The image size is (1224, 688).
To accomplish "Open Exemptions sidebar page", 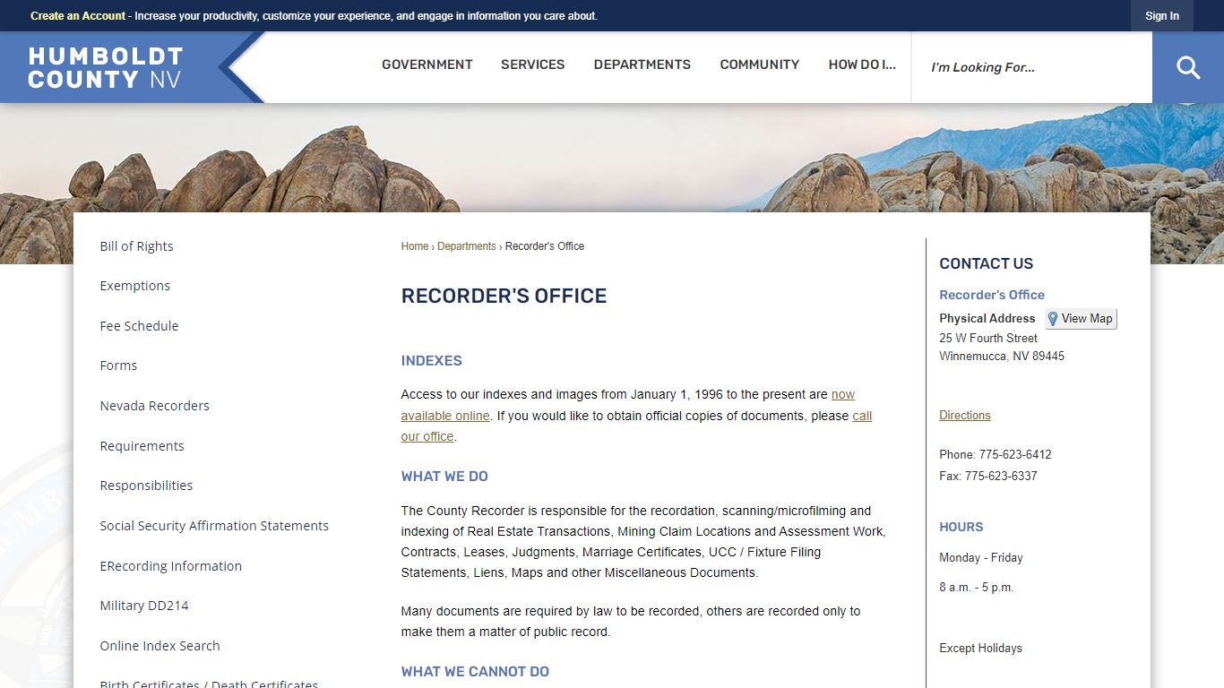I will tap(135, 286).
